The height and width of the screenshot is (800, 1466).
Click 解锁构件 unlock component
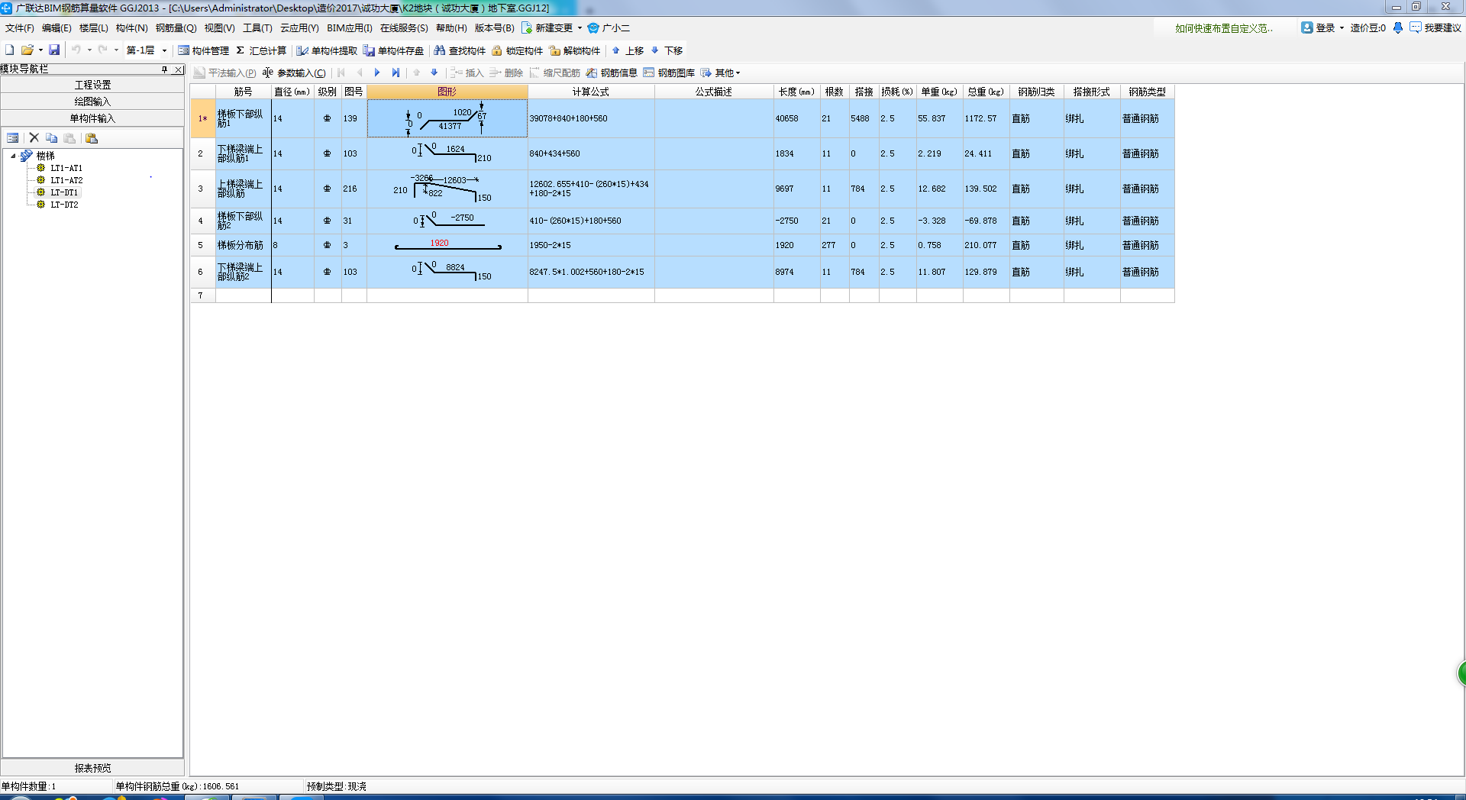pos(575,51)
